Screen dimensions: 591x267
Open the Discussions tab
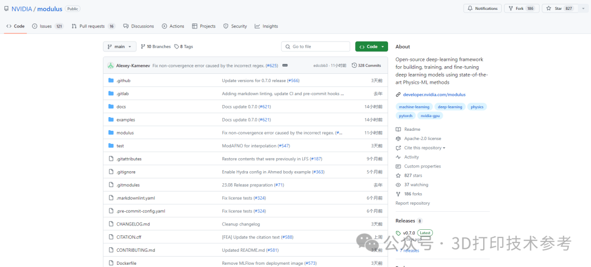pos(138,26)
